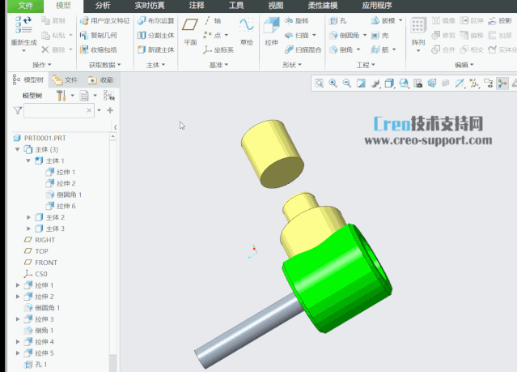Open the 文件 folder browser tab
517x372 pixels.
[66, 80]
